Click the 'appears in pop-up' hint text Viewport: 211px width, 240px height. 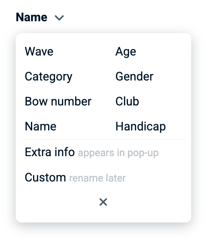118,153
